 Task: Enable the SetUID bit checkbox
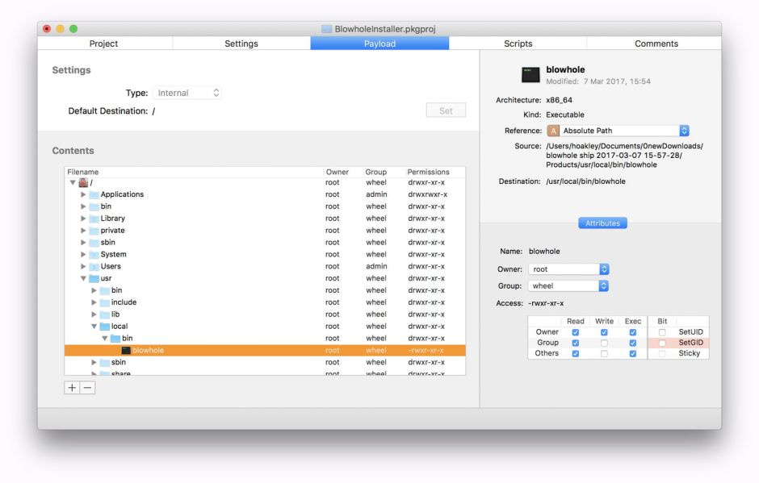click(x=662, y=332)
